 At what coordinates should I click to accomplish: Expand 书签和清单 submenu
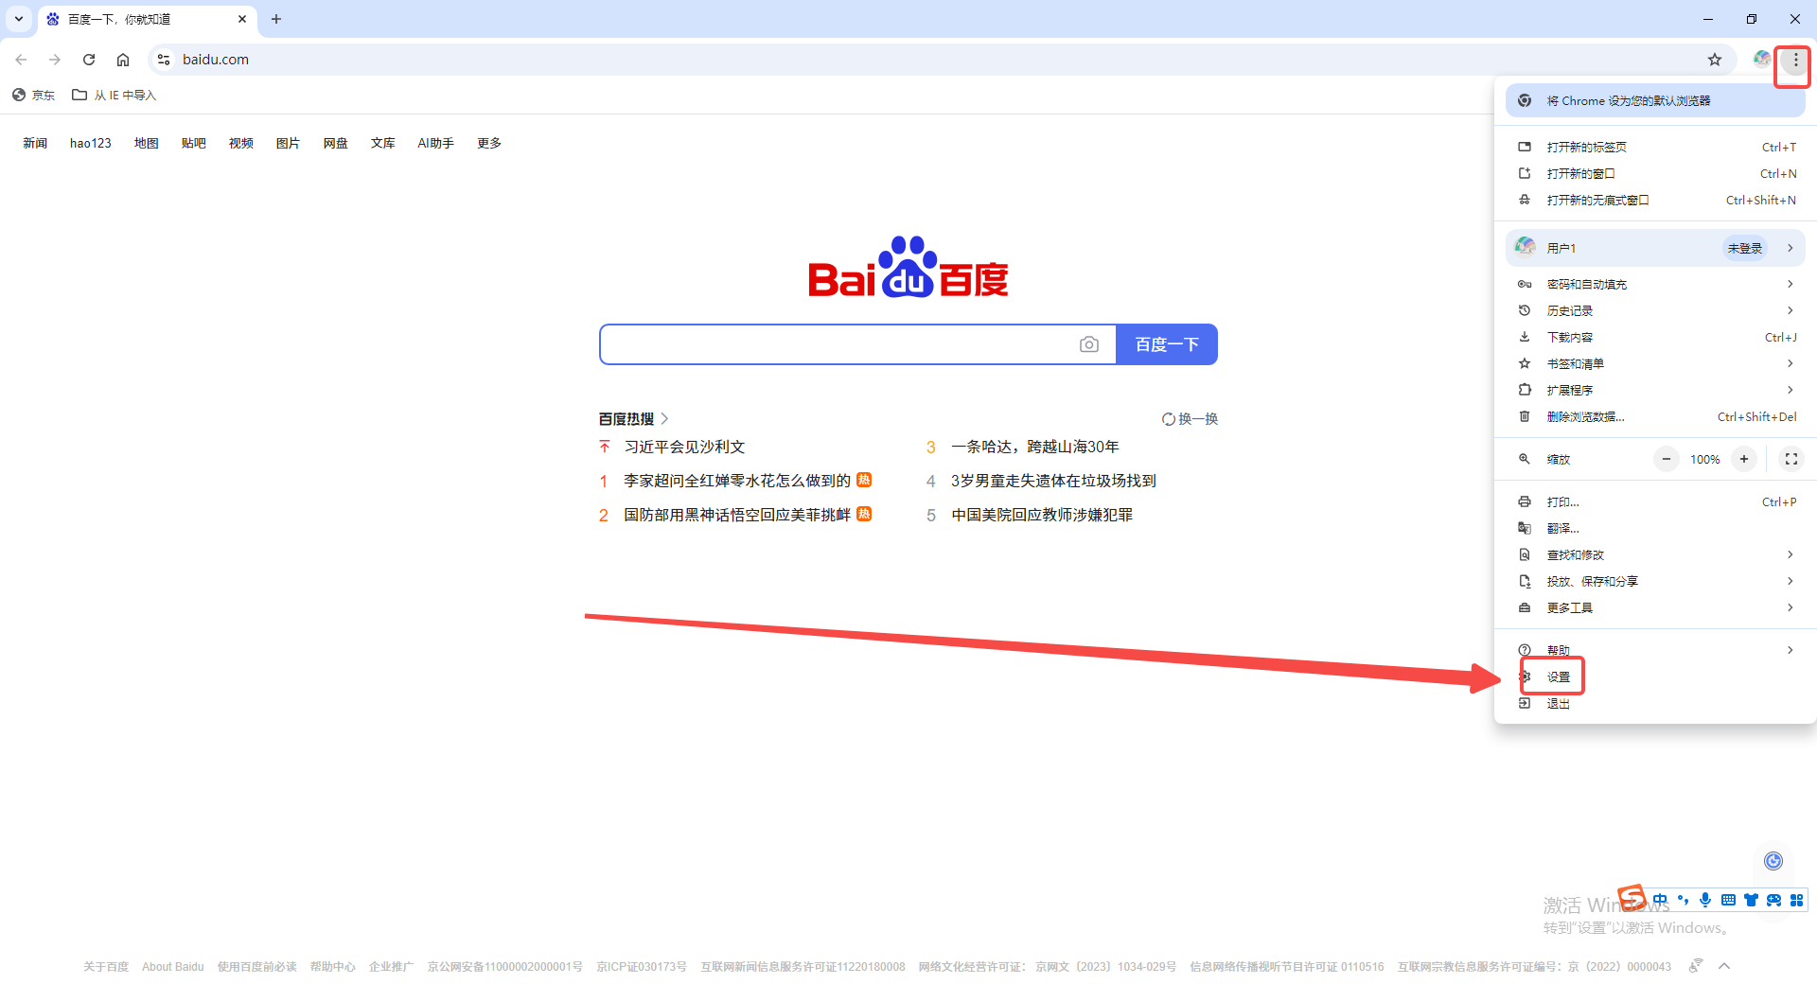[x=1655, y=363]
